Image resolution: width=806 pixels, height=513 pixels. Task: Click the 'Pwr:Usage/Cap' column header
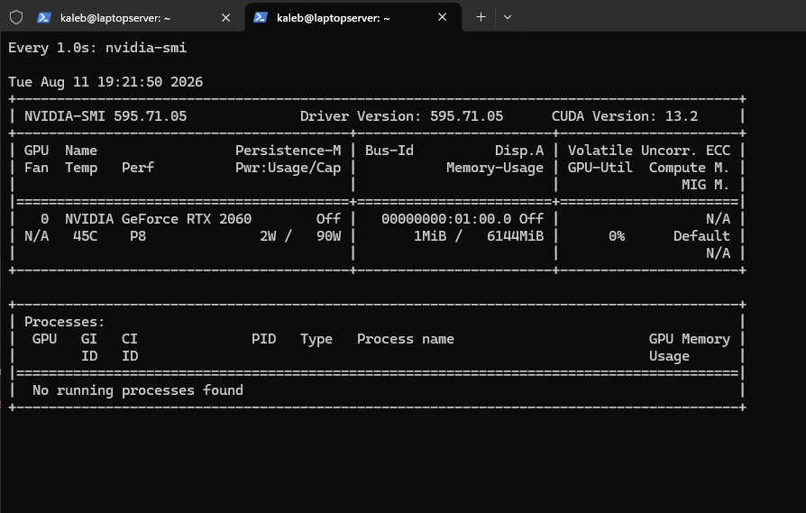288,168
